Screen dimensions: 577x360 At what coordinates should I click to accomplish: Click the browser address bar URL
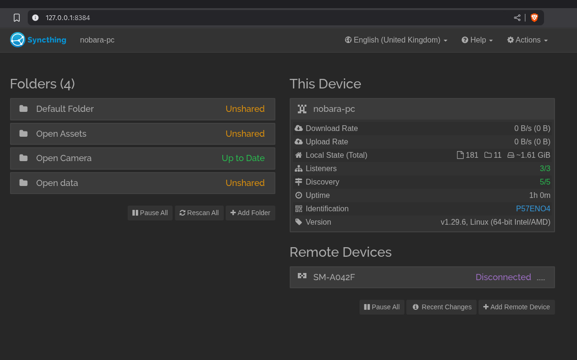(x=68, y=18)
